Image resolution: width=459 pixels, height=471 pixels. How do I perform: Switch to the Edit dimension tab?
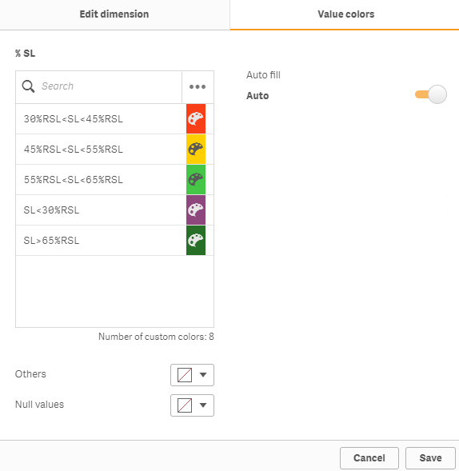114,14
